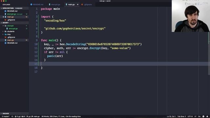Click line number 10 in gutter
Screen dimensions: 210x118
36,44
